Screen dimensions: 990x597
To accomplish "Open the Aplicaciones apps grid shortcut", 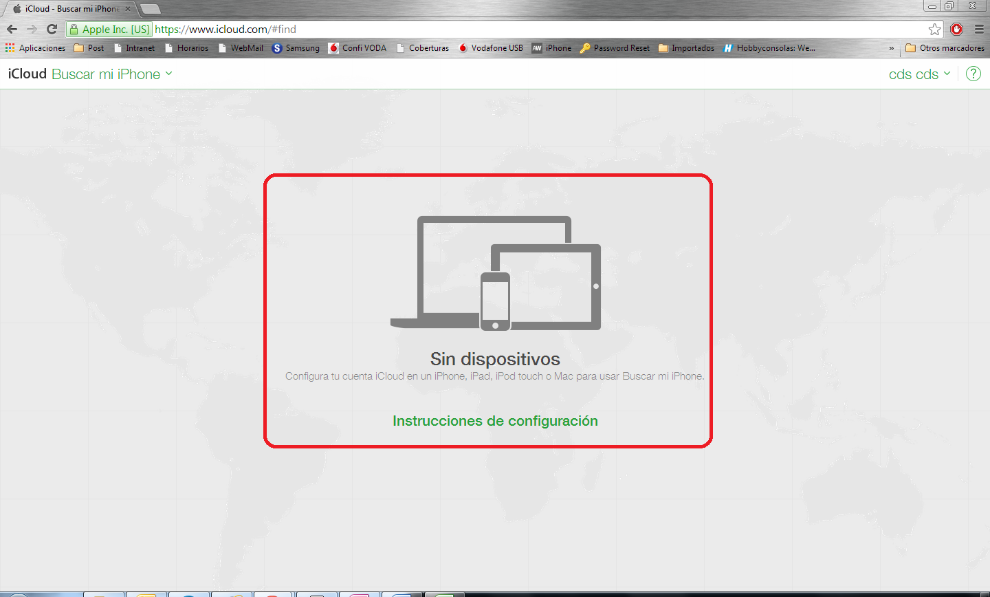I will pyautogui.click(x=35, y=48).
